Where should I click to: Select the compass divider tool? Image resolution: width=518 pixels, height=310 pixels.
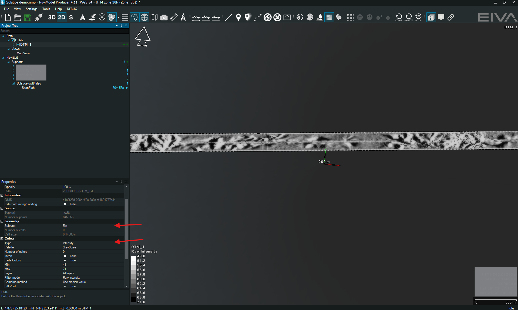183,18
